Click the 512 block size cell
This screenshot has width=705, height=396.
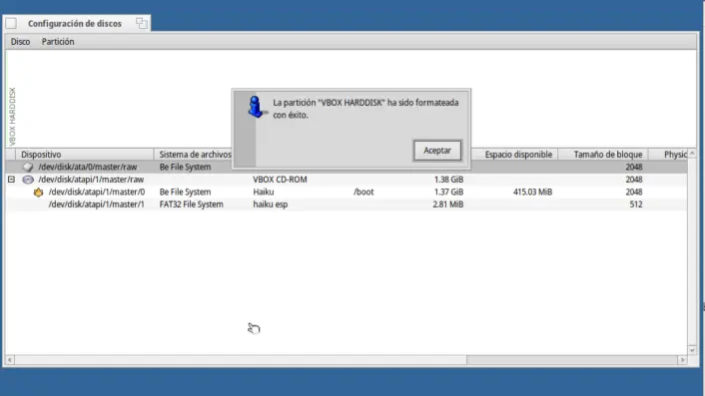coord(636,204)
